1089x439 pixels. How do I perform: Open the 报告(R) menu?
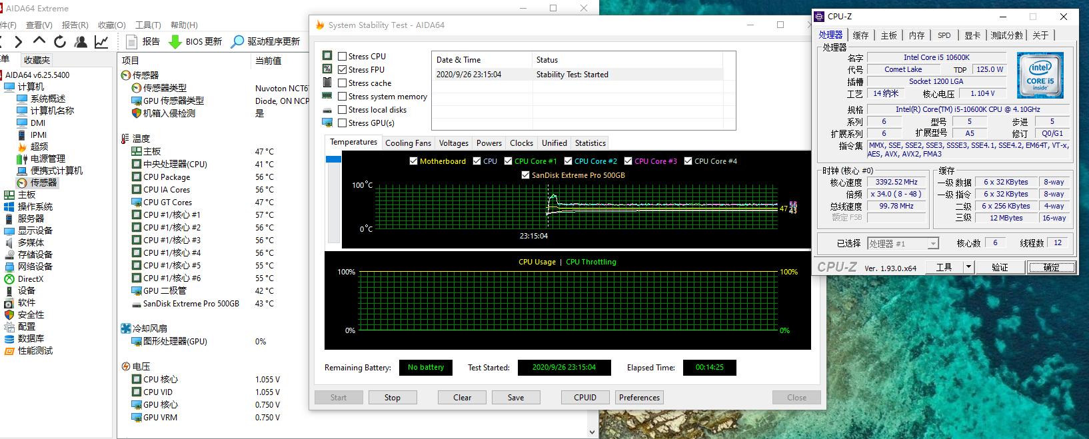[x=75, y=25]
